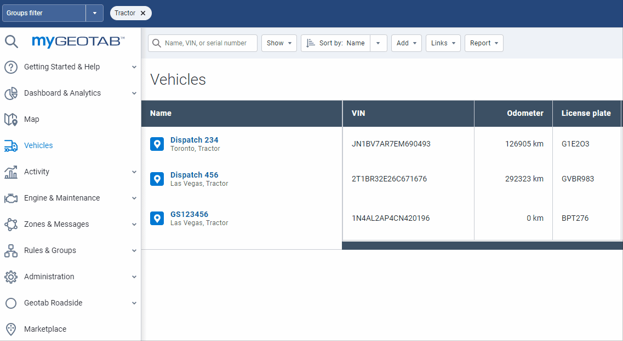Open the Show dropdown
Image resolution: width=623 pixels, height=341 pixels.
click(279, 43)
